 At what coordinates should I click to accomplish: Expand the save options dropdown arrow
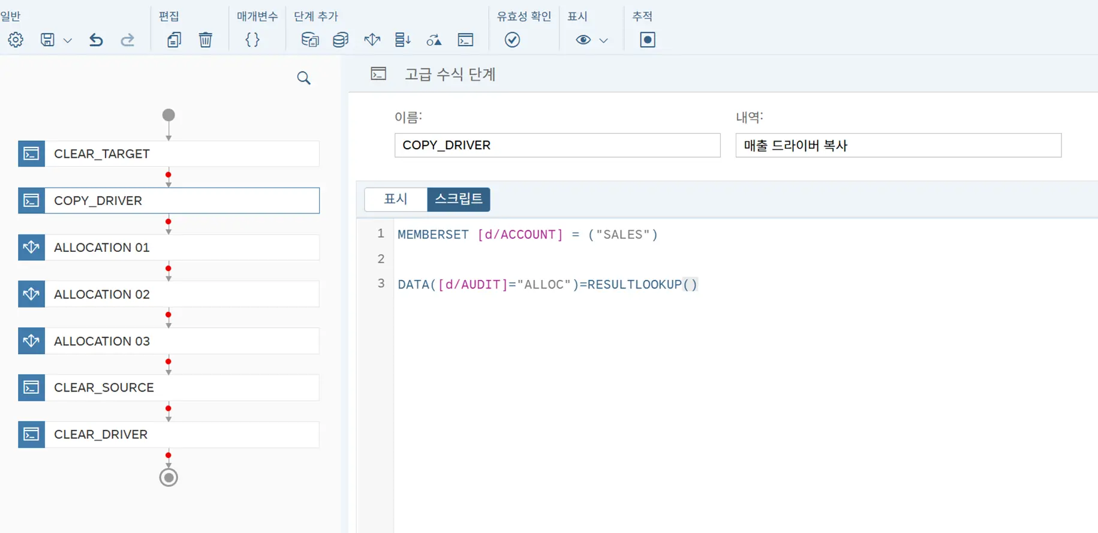click(68, 41)
